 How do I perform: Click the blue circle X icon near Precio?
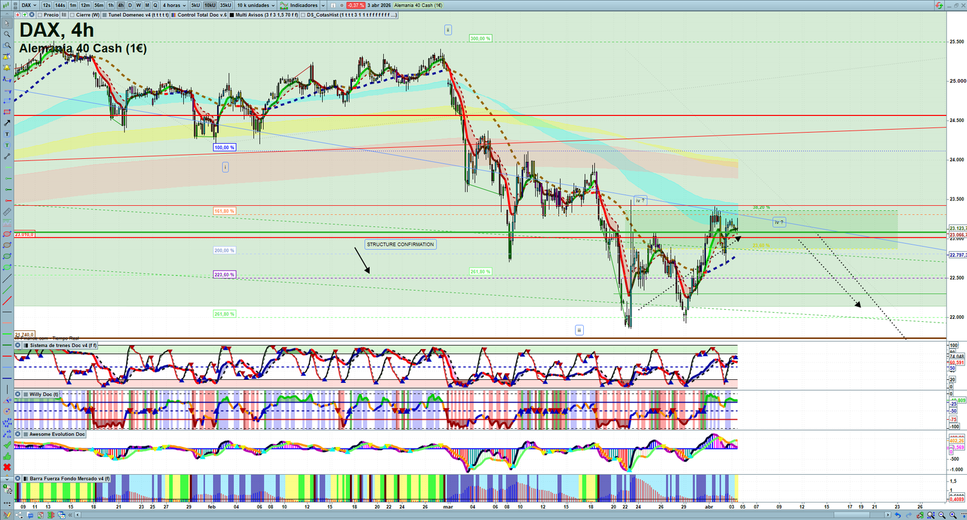pos(31,14)
